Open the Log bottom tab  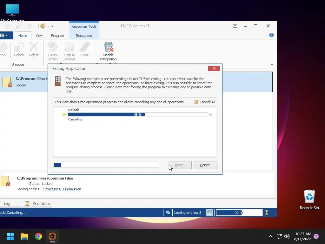(x=7, y=204)
